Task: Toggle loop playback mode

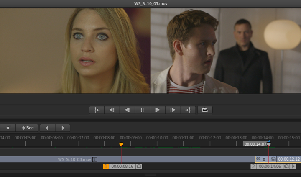Action: (205, 110)
